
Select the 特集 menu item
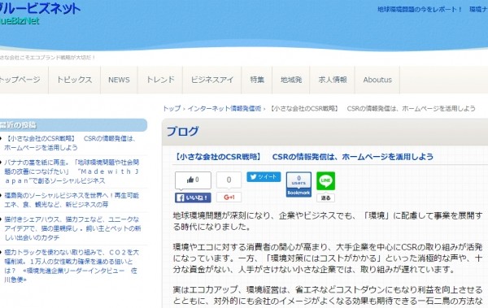[x=257, y=80]
